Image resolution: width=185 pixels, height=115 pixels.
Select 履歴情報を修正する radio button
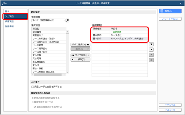click(x=33, y=102)
